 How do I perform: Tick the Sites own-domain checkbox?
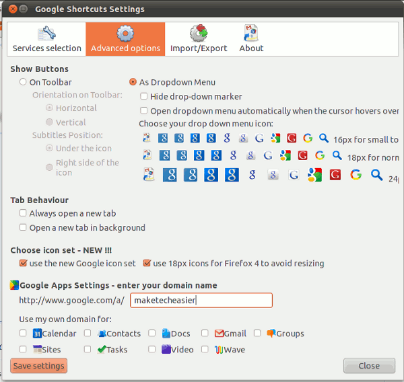click(23, 349)
